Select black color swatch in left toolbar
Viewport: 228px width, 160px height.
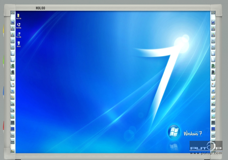pos(13,122)
